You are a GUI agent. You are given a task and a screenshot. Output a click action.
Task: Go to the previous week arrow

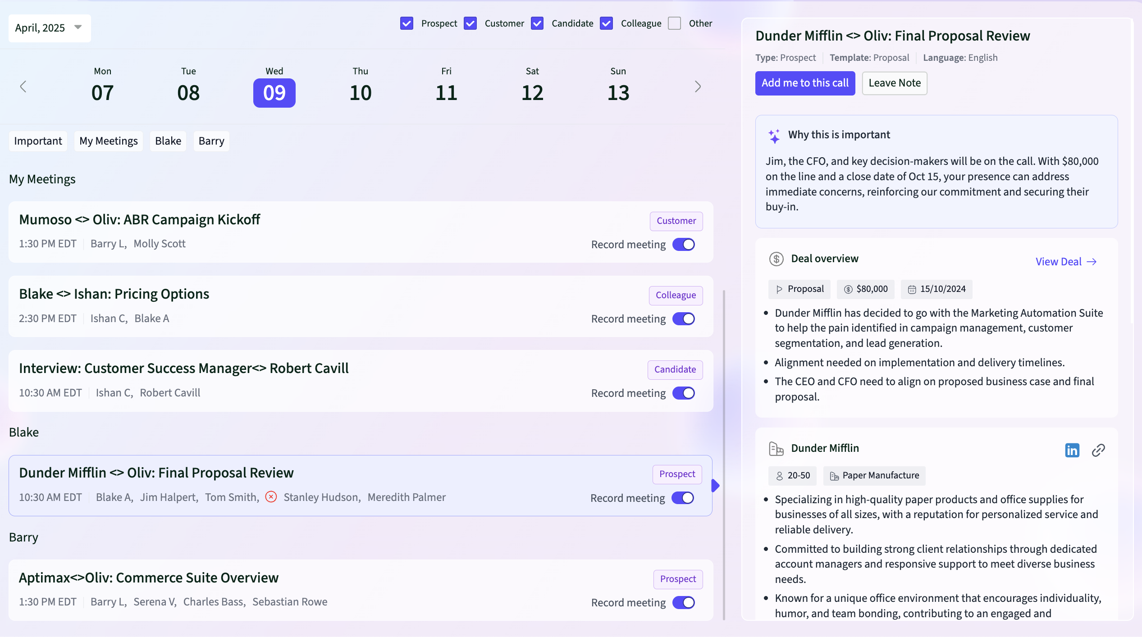coord(23,86)
